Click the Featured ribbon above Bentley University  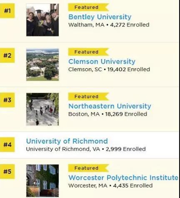click(88, 7)
